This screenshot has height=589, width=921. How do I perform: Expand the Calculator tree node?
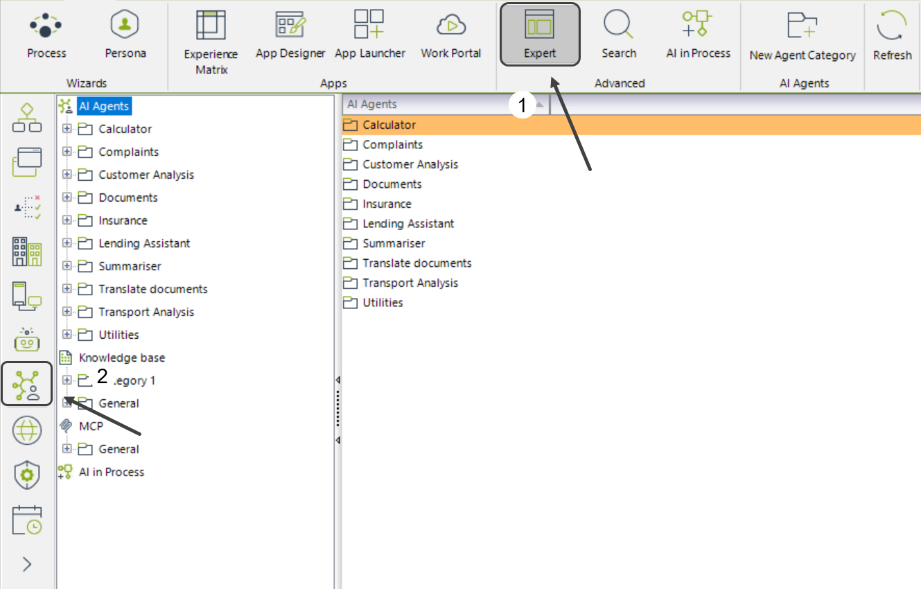(67, 129)
